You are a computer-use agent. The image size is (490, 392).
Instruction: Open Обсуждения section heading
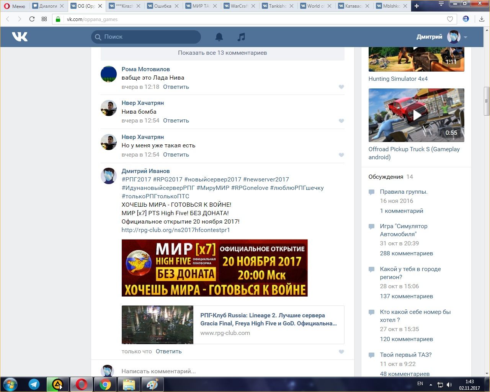coord(385,177)
